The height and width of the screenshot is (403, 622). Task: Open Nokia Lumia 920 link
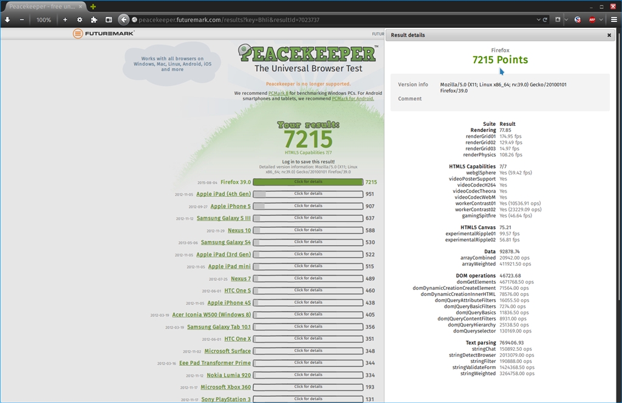coord(229,375)
